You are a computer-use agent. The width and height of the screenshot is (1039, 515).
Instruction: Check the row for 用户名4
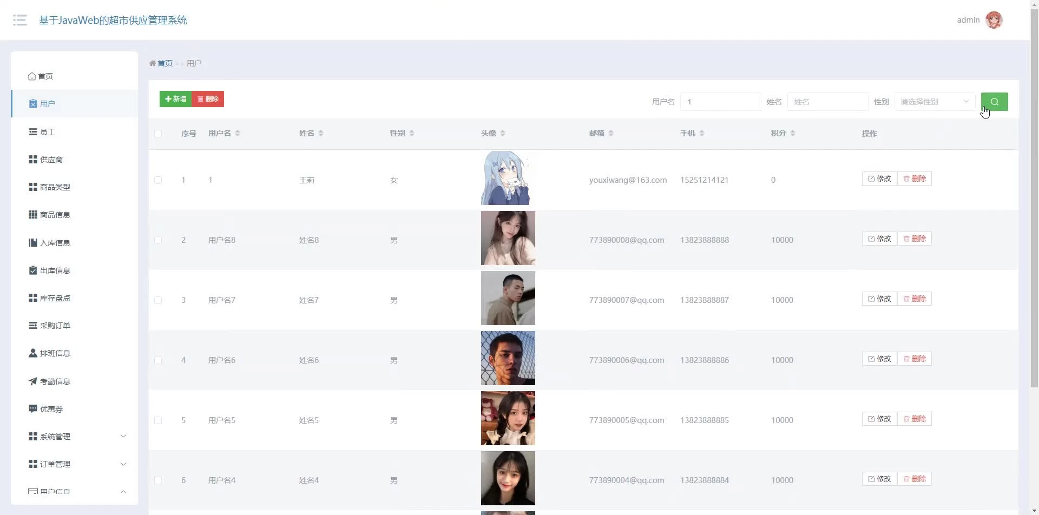pos(158,480)
